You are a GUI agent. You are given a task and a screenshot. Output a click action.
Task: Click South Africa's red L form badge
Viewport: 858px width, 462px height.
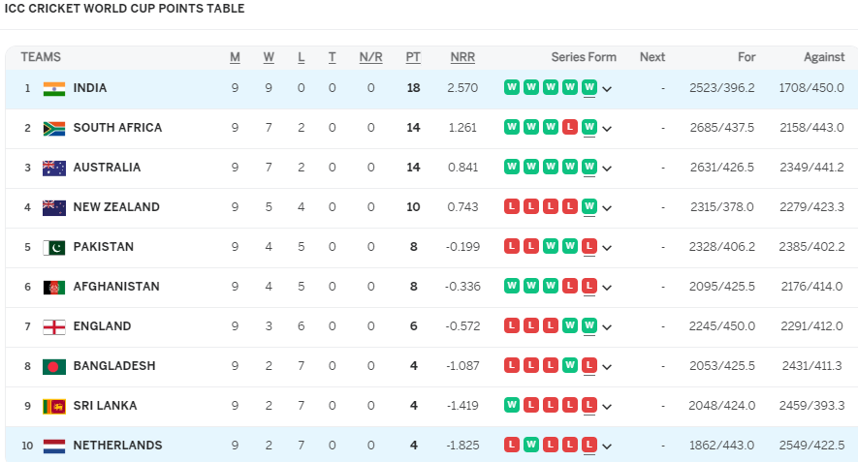(570, 128)
